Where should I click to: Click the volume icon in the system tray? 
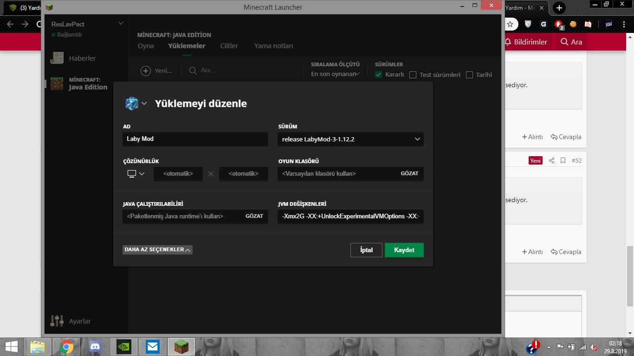[x=594, y=347]
